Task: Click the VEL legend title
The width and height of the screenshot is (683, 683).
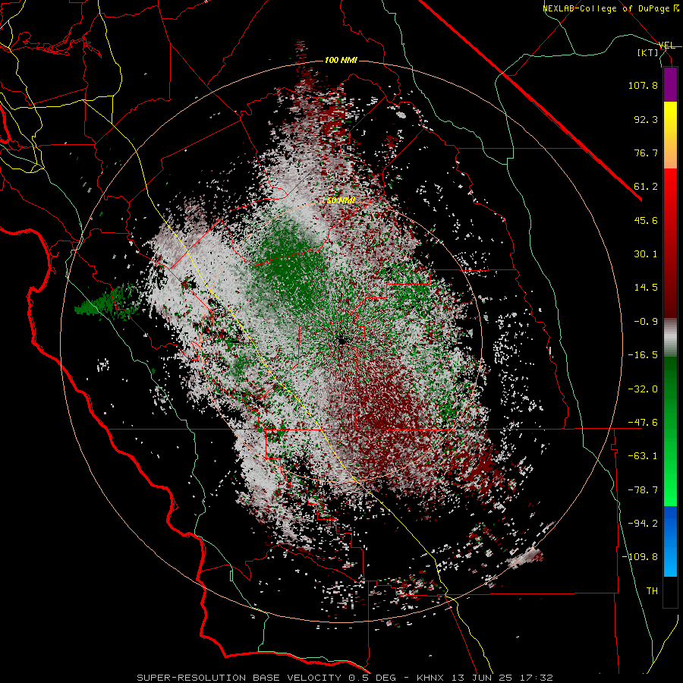Action: (666, 46)
